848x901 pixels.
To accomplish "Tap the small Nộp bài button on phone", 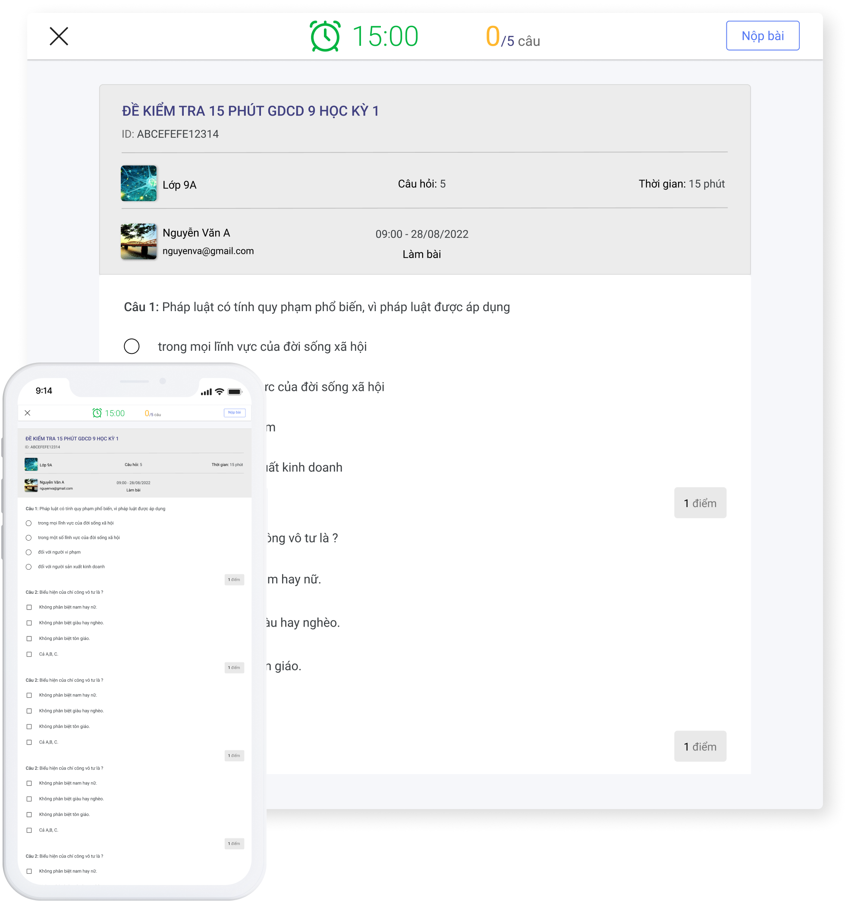I will tap(234, 413).
